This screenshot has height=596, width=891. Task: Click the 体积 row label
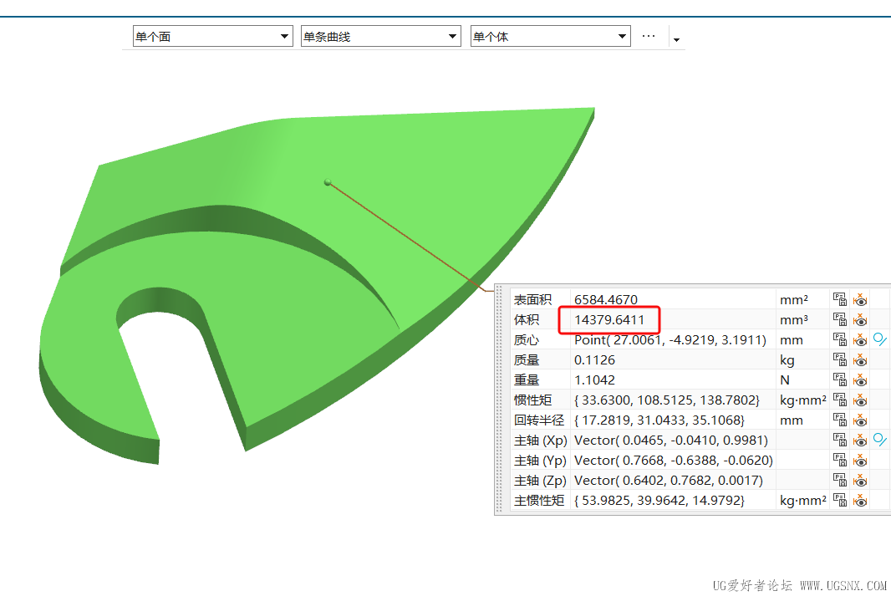[x=527, y=319]
